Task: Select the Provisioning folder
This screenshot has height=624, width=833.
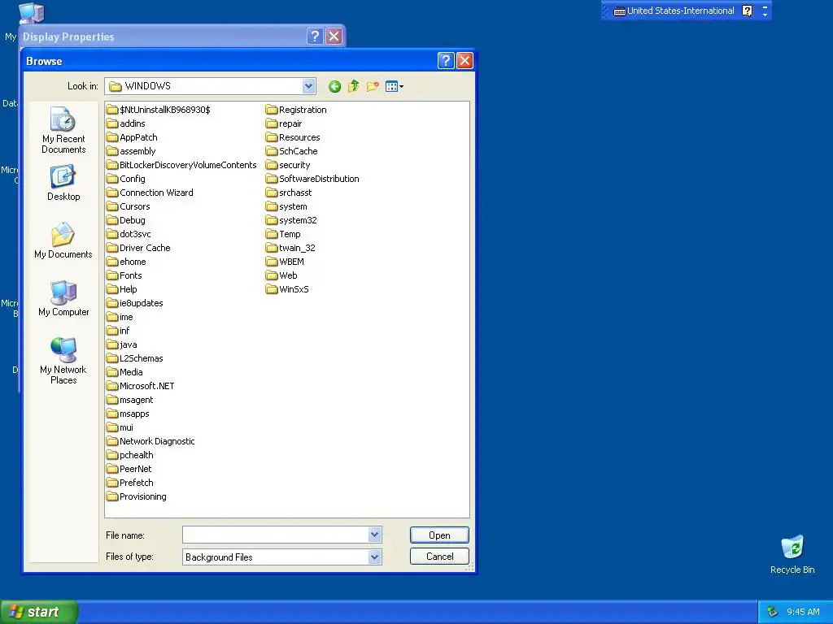Action: (x=137, y=496)
